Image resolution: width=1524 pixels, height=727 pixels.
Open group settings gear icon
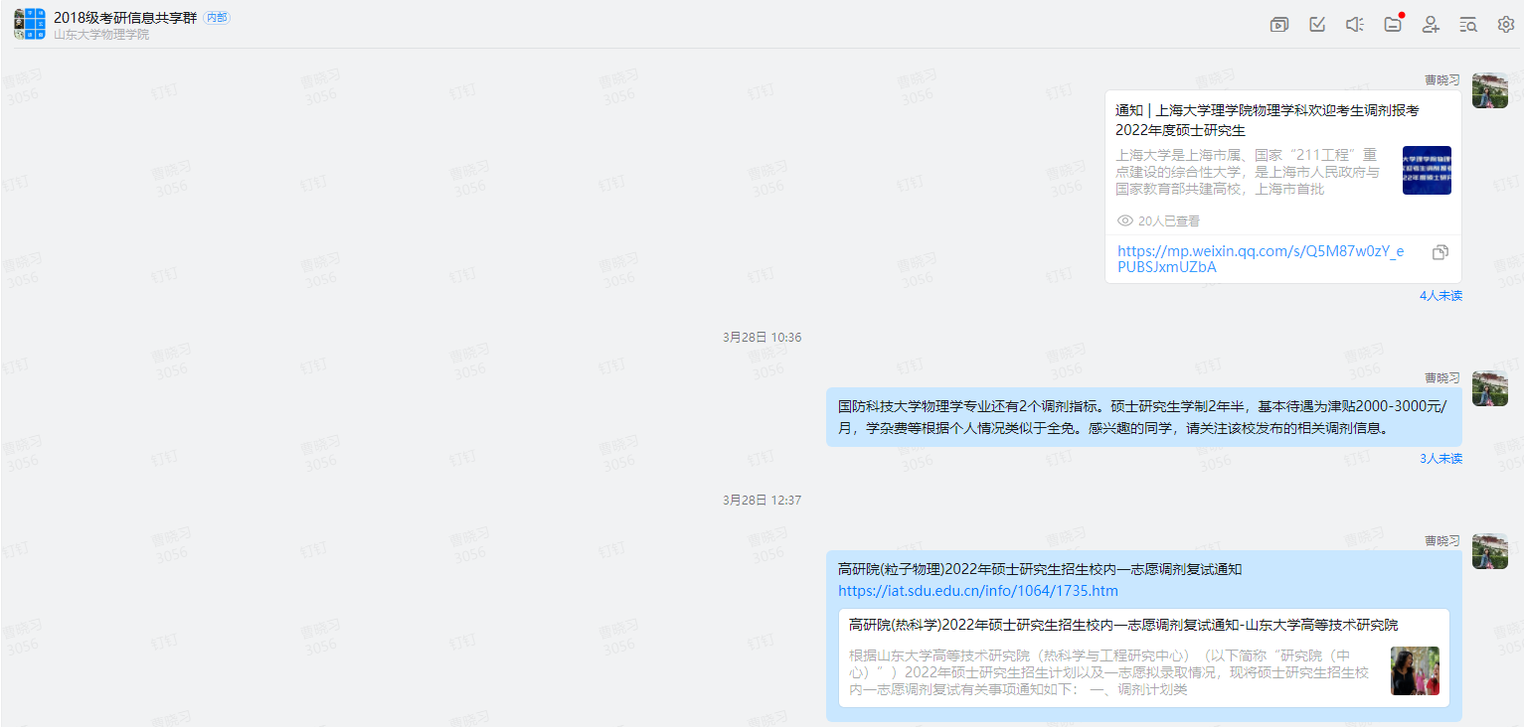click(x=1506, y=25)
